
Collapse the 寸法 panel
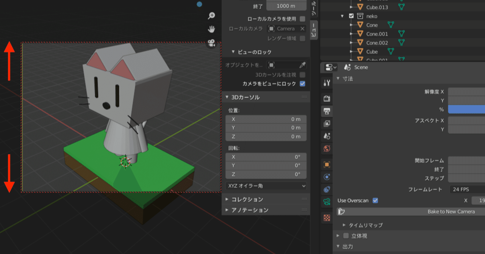[x=338, y=78]
